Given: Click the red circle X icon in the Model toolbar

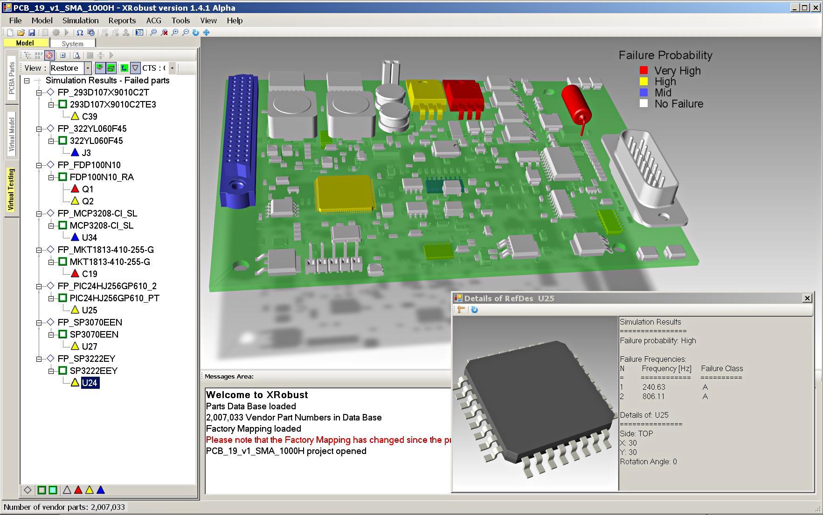Looking at the screenshot, I should 49,55.
